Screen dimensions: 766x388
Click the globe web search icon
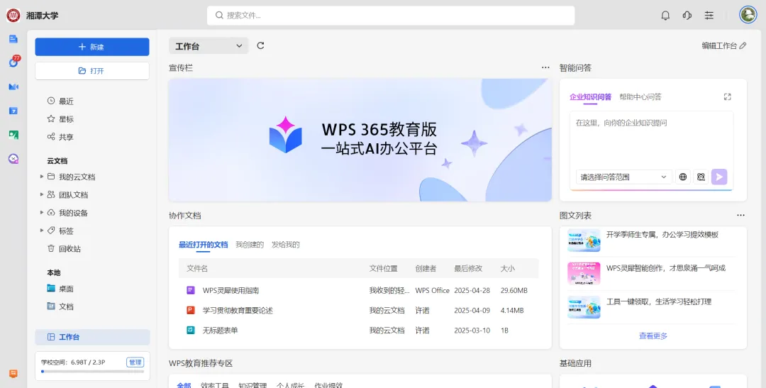click(x=683, y=177)
